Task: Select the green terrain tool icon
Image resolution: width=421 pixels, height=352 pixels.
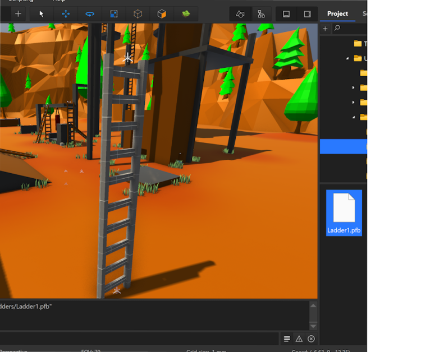Action: (x=186, y=14)
